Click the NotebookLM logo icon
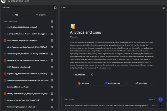 pyautogui.click(x=3, y=1)
